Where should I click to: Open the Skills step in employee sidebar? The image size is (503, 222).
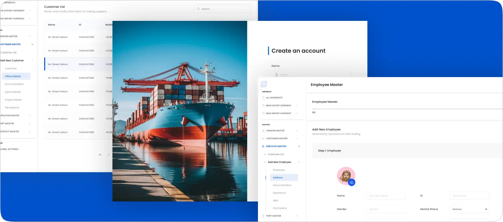(x=276, y=200)
